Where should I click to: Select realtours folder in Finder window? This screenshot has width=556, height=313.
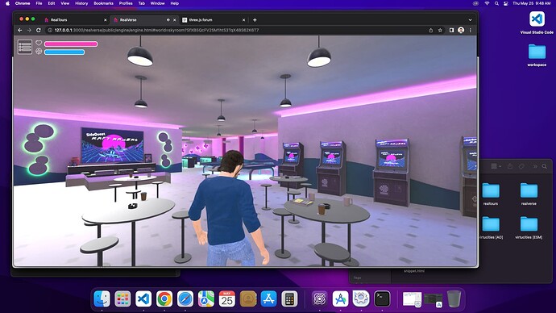pos(491,191)
